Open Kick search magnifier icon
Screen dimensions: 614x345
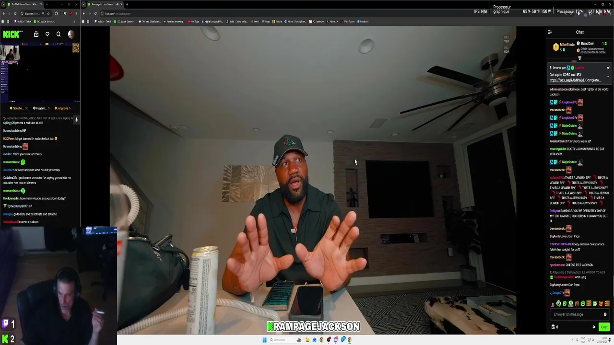click(59, 34)
